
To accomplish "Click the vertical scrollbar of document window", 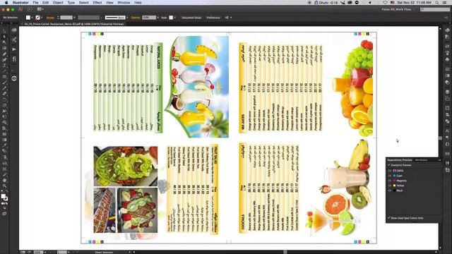I will pyautogui.click(x=440, y=138).
